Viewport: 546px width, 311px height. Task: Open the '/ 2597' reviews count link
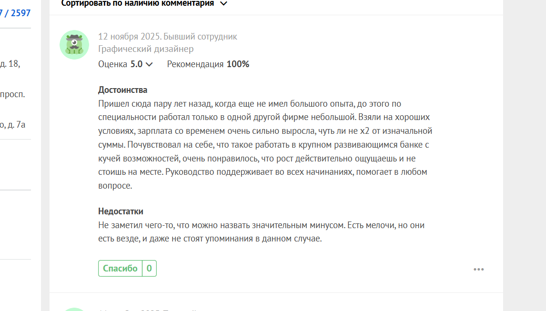(x=15, y=13)
